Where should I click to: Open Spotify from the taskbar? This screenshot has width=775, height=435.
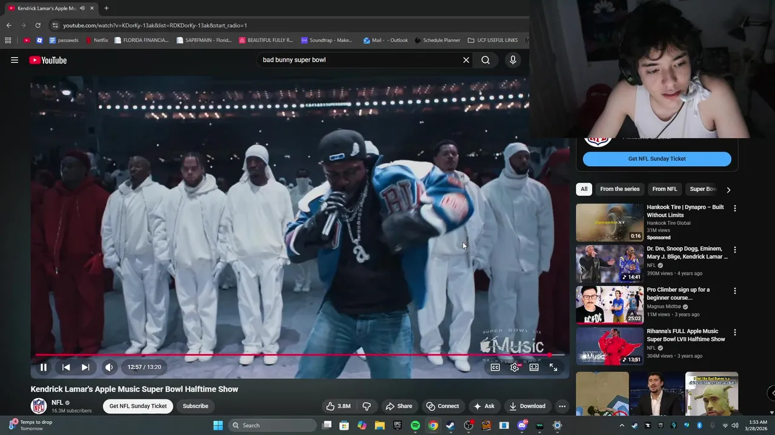tap(415, 425)
